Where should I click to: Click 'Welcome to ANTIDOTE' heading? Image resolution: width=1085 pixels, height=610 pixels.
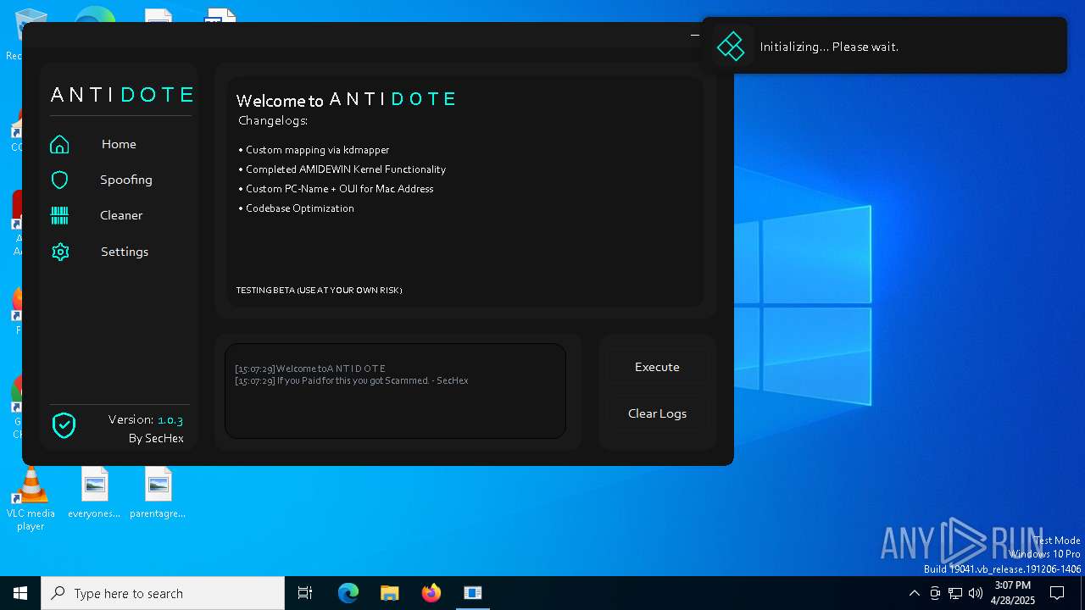[347, 100]
